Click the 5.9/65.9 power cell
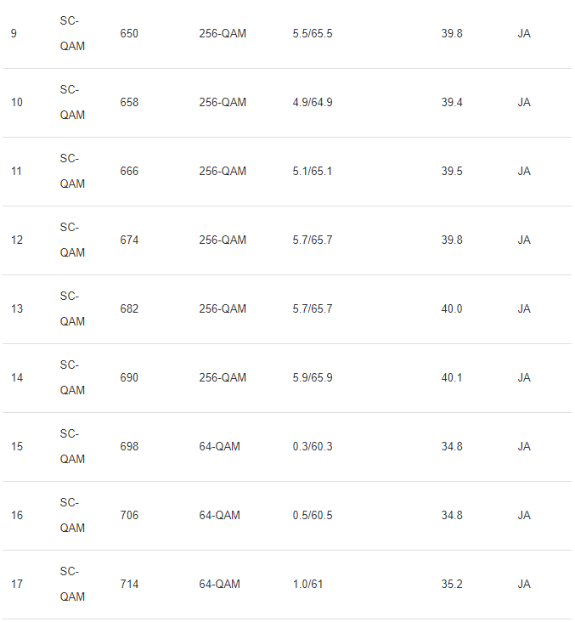575x622 pixels. tap(312, 378)
